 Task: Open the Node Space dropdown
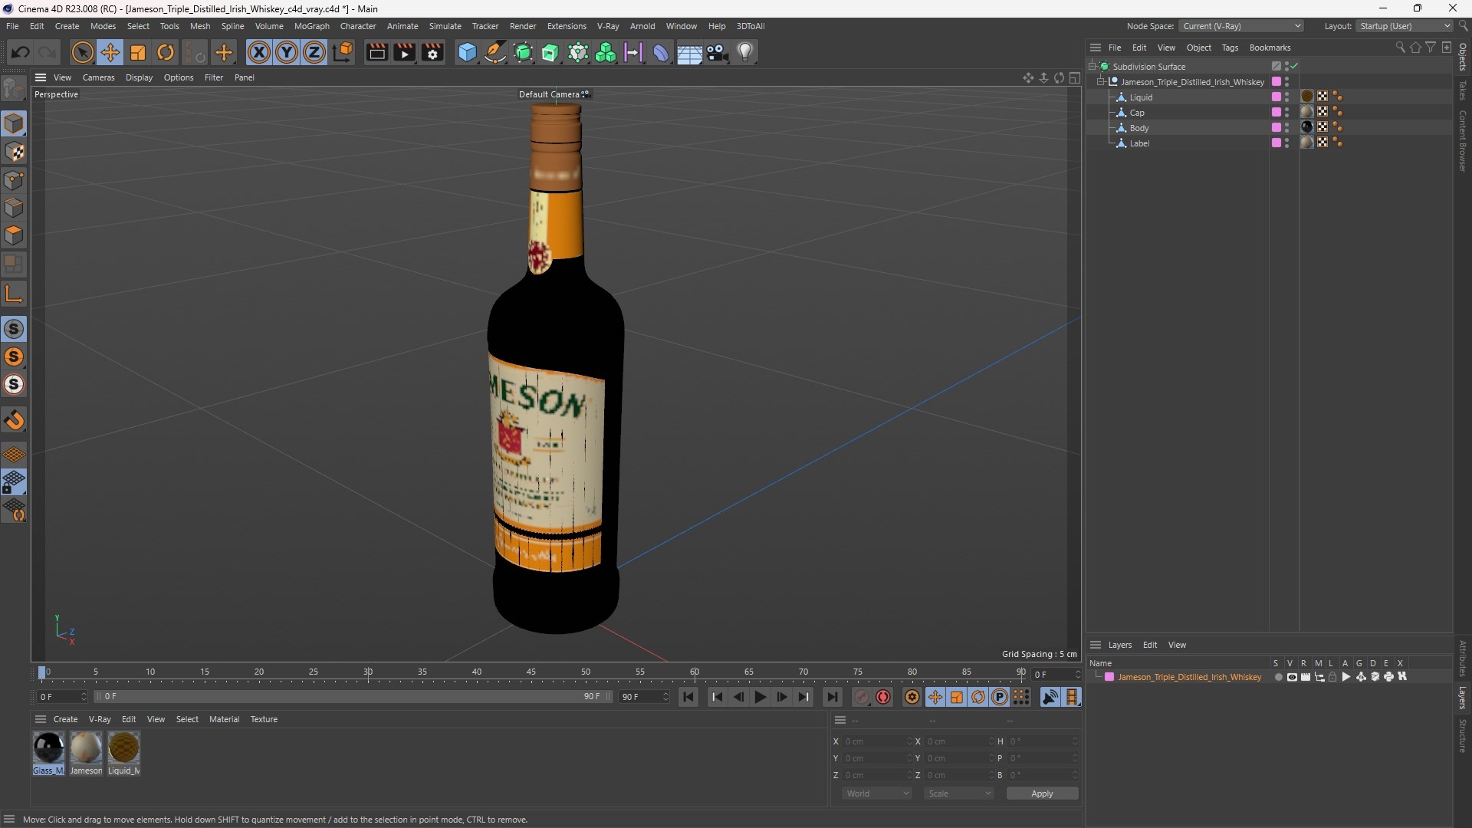coord(1240,26)
